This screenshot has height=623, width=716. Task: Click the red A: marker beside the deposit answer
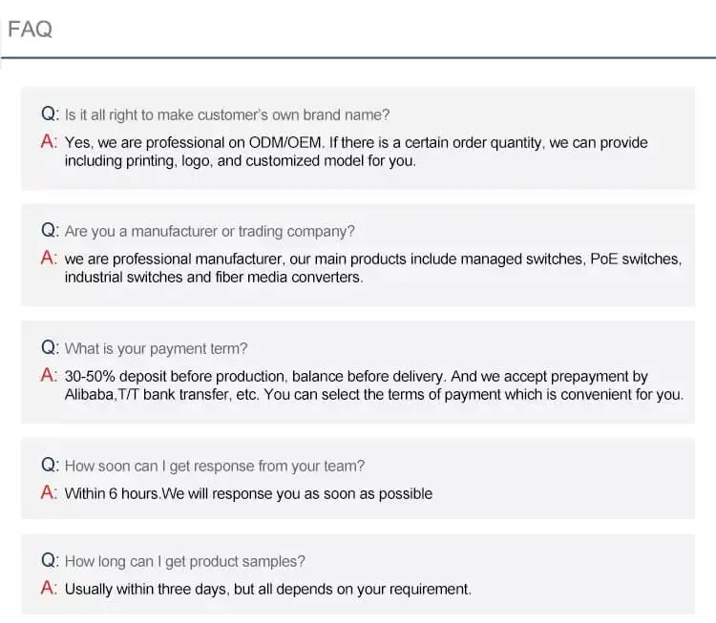50,376
